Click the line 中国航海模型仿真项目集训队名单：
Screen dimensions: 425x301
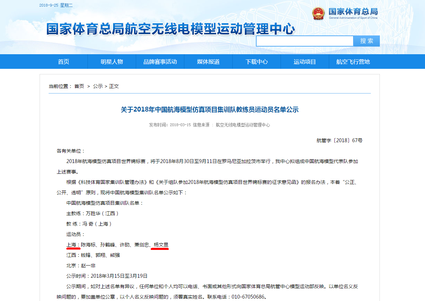(105, 203)
